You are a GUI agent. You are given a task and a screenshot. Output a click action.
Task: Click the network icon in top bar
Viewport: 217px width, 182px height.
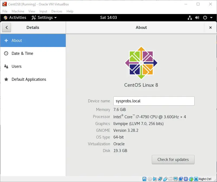[x=190, y=18]
